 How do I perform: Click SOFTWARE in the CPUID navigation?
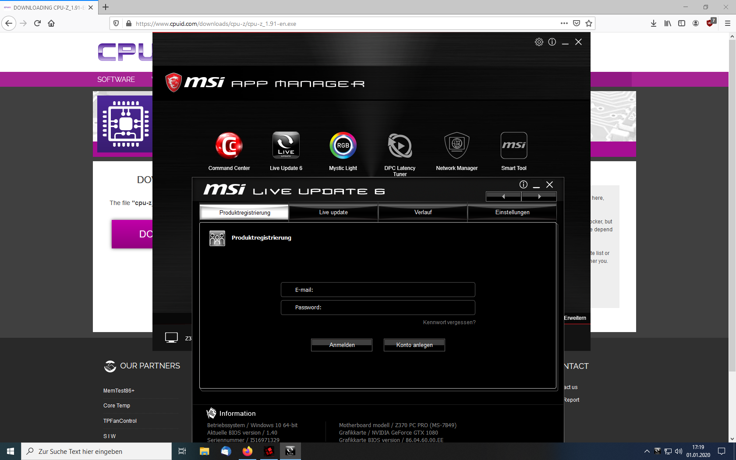[116, 79]
